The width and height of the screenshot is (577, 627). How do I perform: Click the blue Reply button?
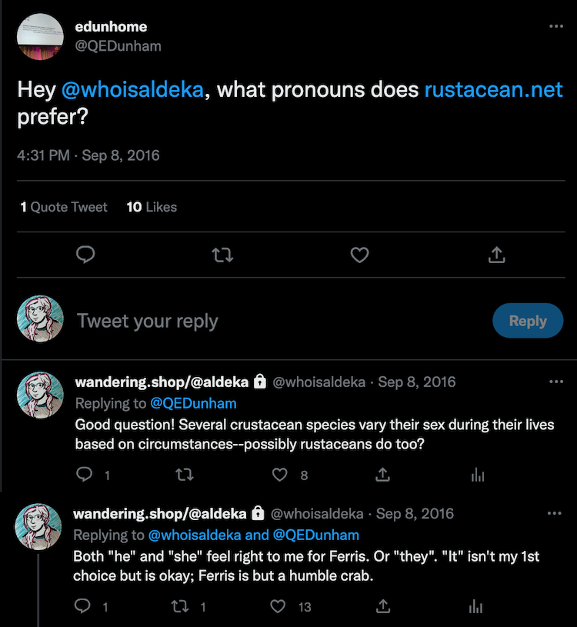[x=528, y=321]
